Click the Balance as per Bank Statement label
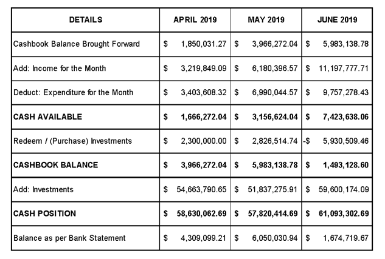This screenshot has width=385, height=259. pyautogui.click(x=69, y=238)
